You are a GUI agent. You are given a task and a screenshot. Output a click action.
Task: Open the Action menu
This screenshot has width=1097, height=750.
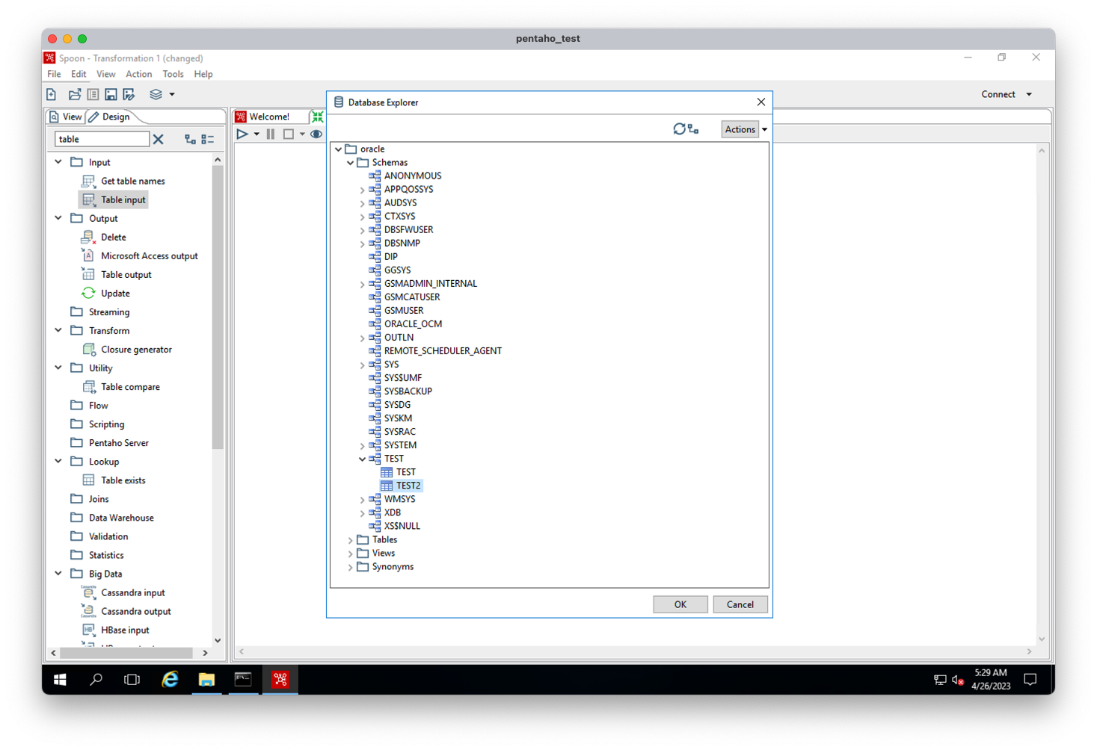tap(138, 74)
